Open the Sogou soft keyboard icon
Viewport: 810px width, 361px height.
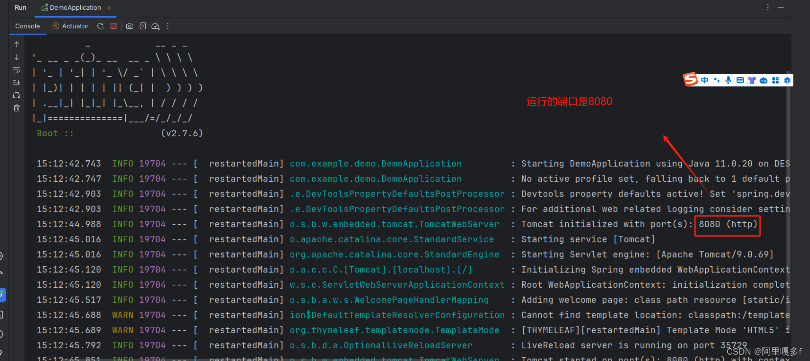click(740, 80)
